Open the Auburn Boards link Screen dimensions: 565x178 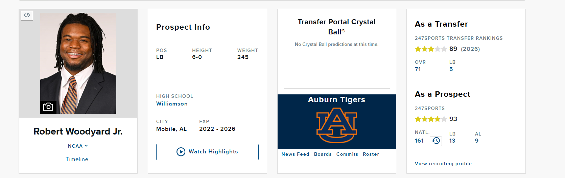pyautogui.click(x=323, y=154)
